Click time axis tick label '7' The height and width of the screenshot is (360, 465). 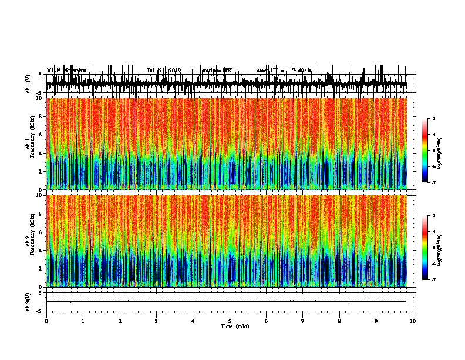(x=303, y=321)
